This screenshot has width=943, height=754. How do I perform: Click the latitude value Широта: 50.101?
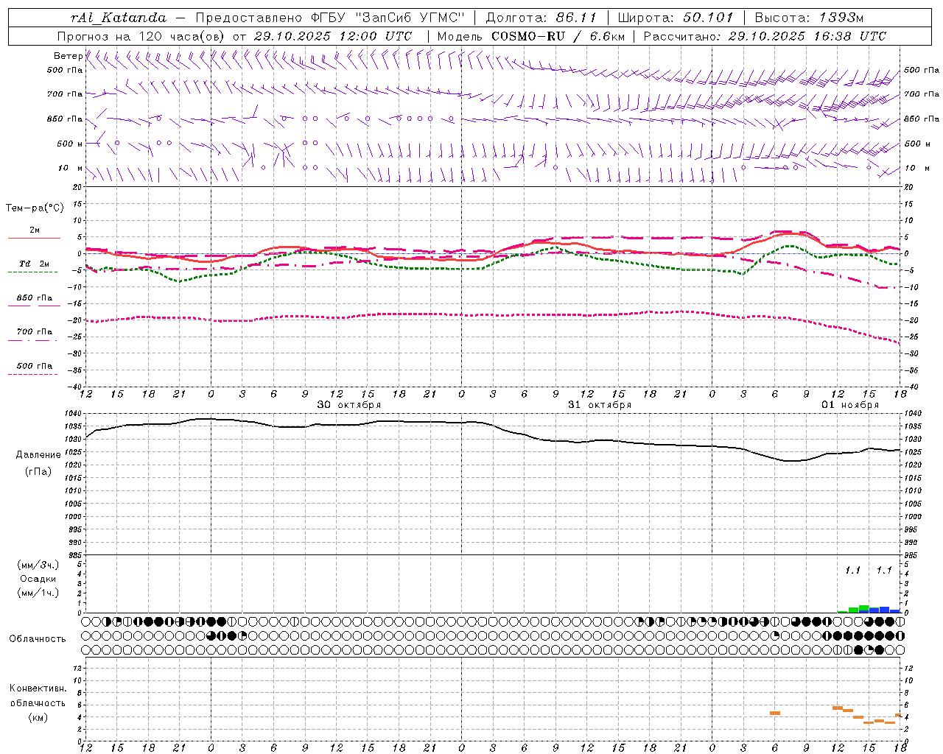pyautogui.click(x=676, y=18)
